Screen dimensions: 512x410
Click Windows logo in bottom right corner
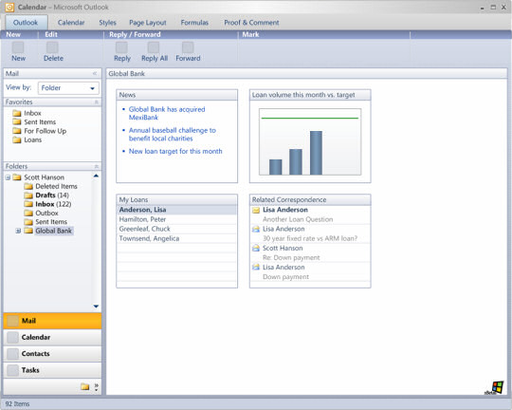pos(498,387)
